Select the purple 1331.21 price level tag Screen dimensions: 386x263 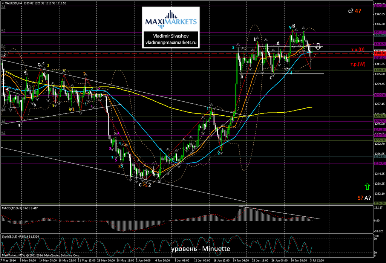pos(379,33)
